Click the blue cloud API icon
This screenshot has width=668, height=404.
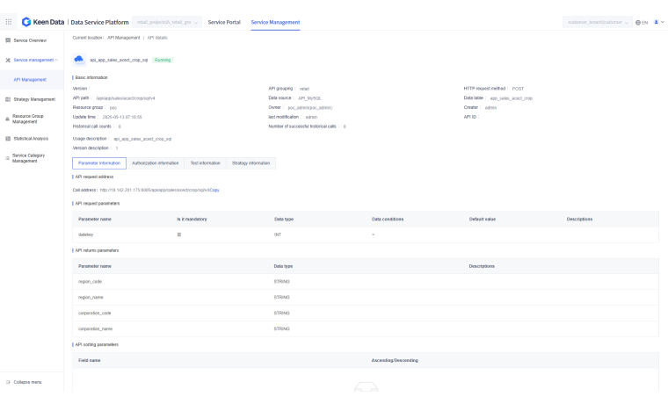pyautogui.click(x=79, y=60)
